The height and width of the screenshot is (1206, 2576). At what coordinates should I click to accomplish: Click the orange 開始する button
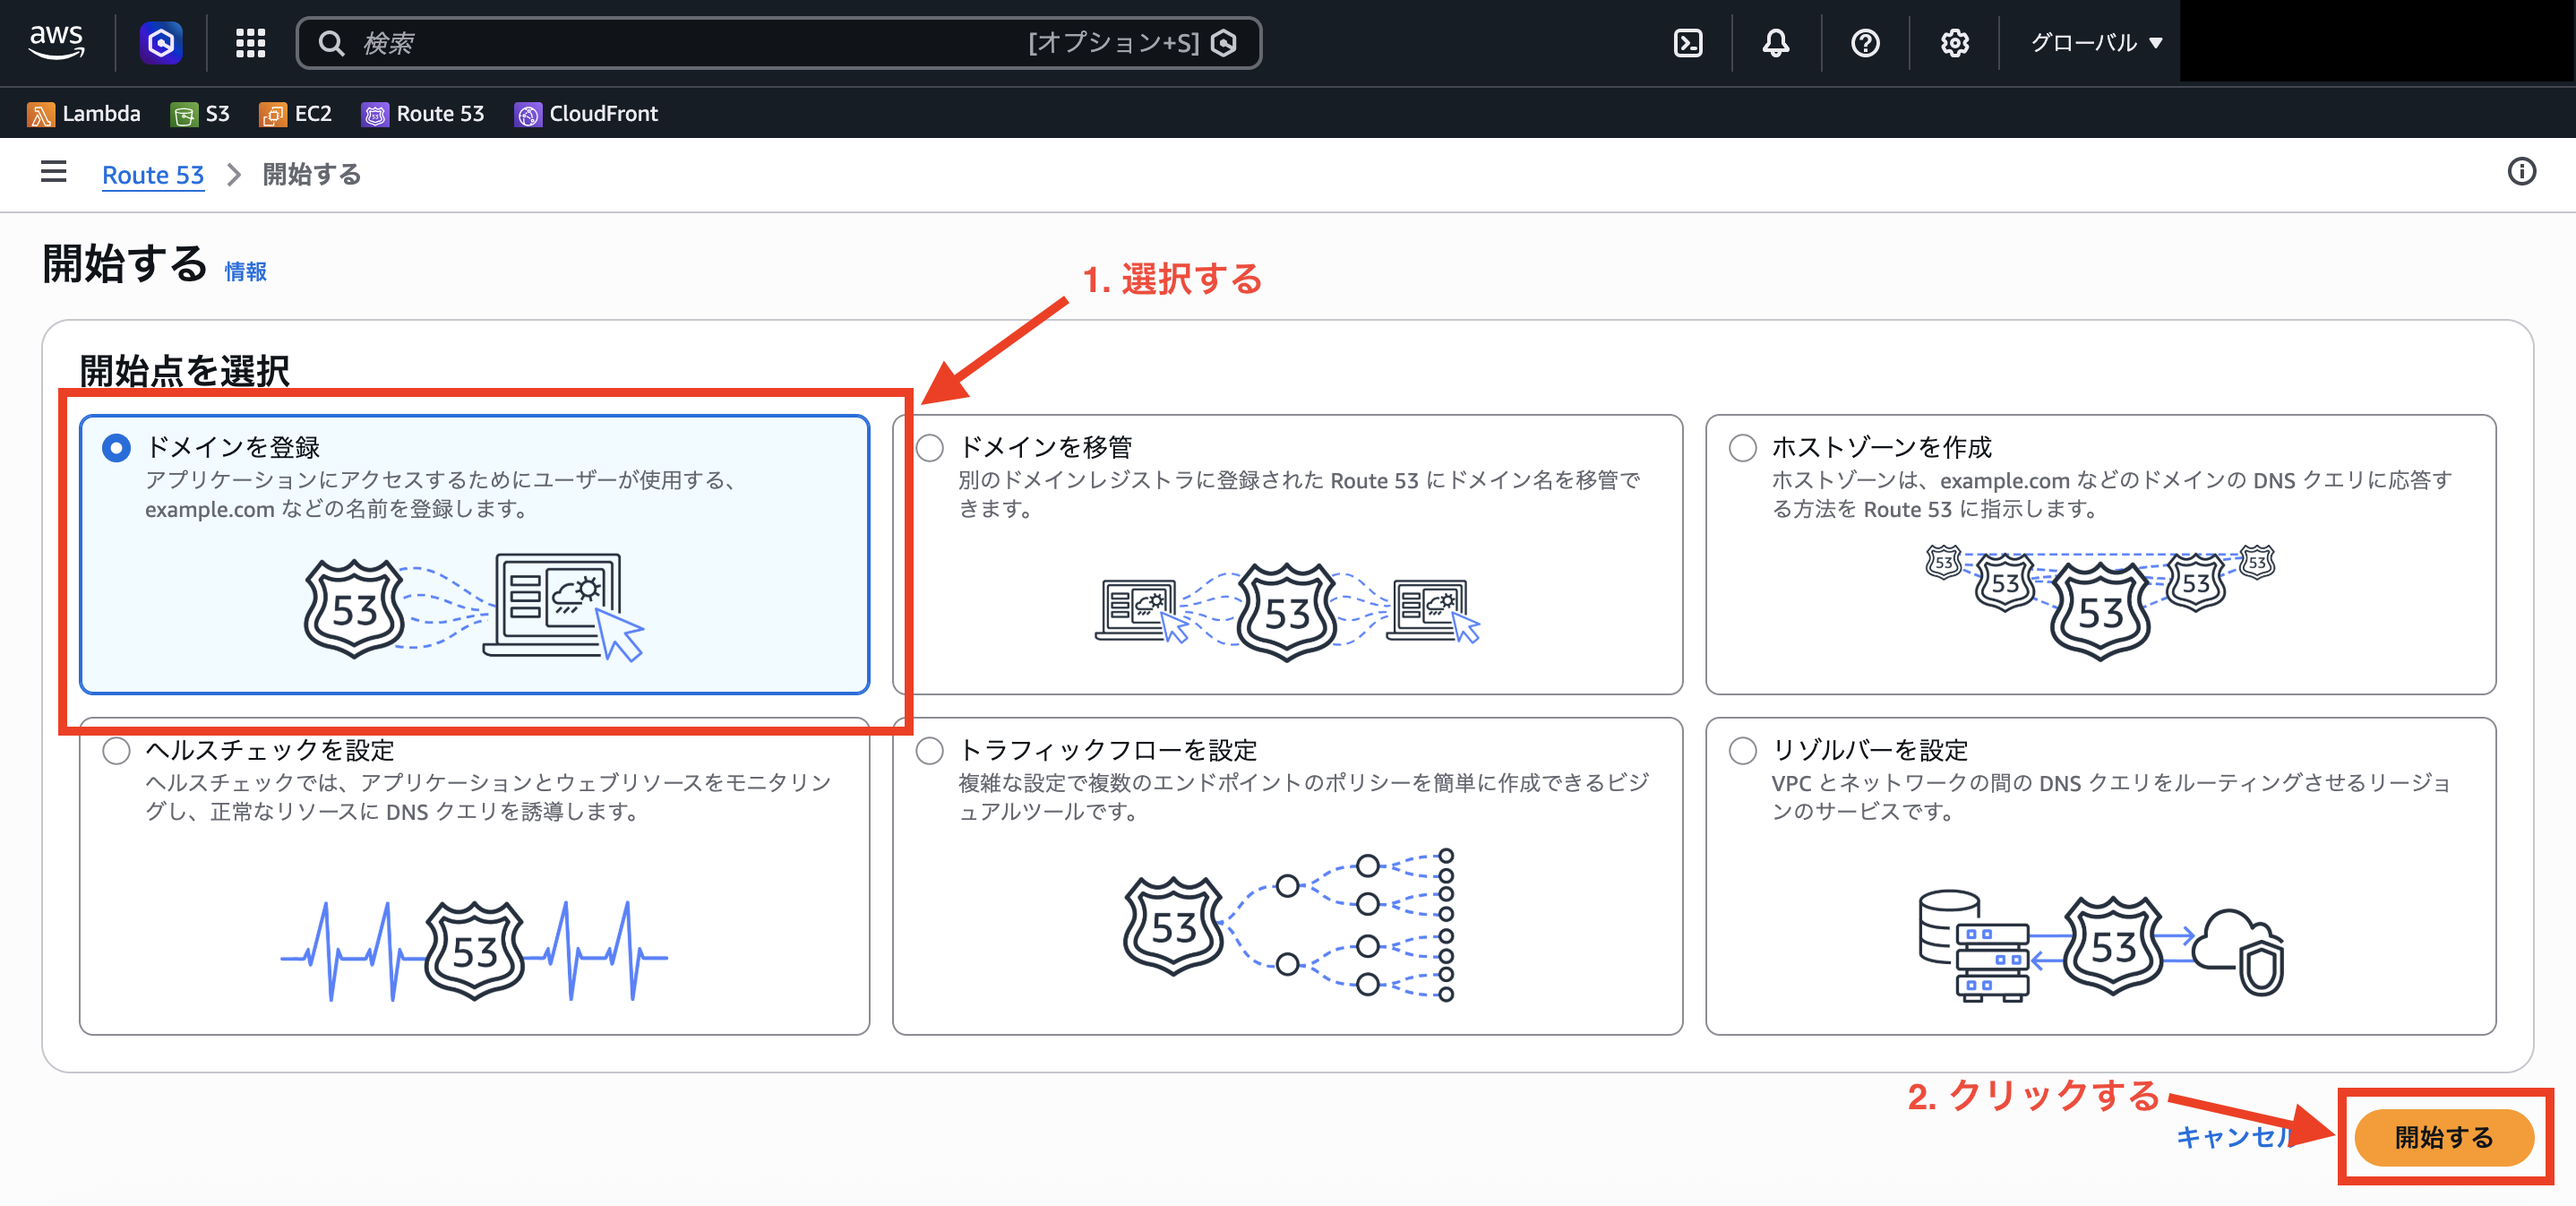point(2443,1137)
